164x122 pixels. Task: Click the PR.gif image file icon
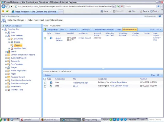coord(51,86)
